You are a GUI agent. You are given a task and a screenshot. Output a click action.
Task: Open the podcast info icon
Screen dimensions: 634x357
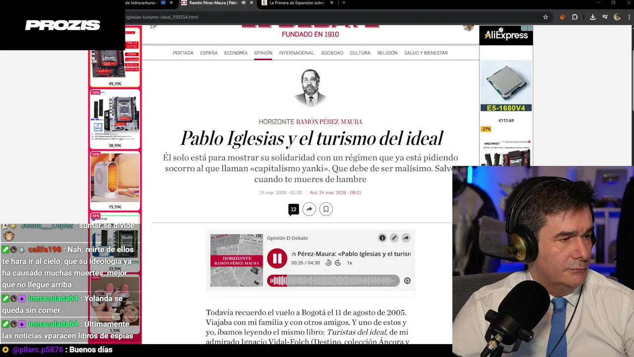coord(382,238)
